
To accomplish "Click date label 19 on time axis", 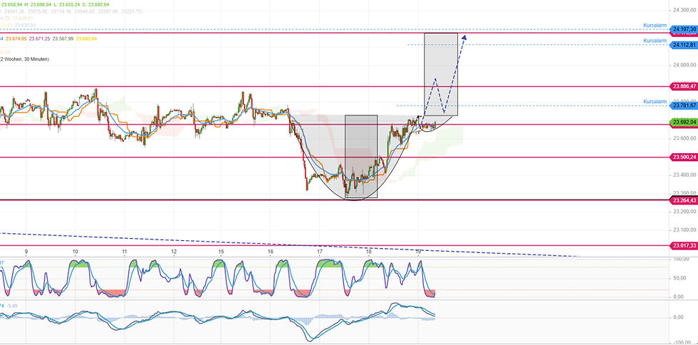I will tap(418, 252).
